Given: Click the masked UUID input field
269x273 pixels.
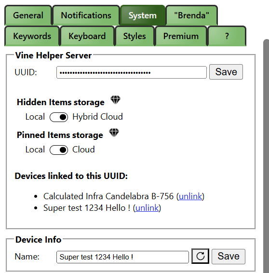Looking at the screenshot, I should tap(132, 72).
